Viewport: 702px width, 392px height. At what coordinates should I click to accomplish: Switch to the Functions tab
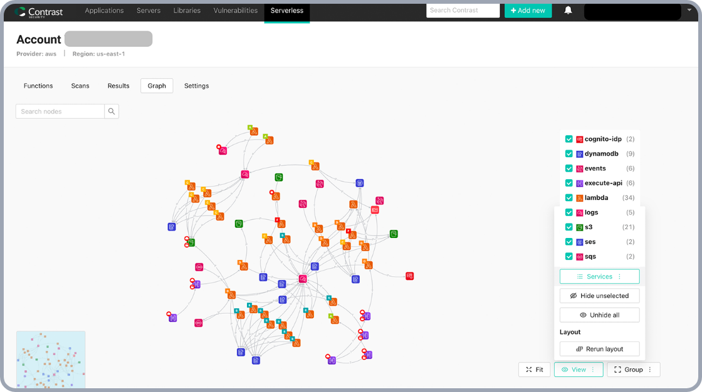[38, 86]
